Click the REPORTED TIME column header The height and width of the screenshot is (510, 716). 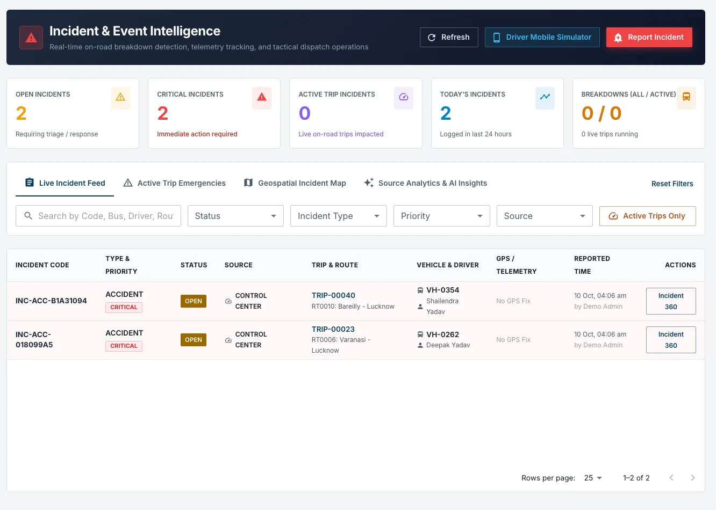[x=592, y=265]
